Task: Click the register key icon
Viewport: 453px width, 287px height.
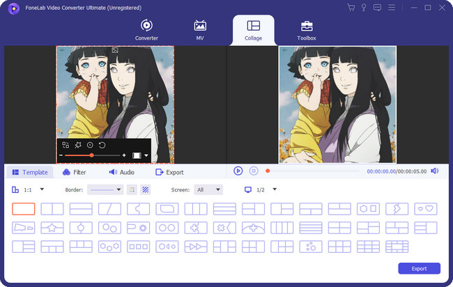Action: [x=364, y=8]
